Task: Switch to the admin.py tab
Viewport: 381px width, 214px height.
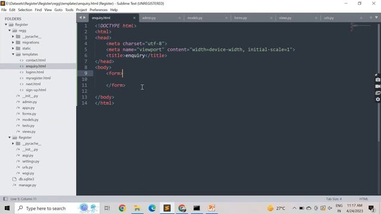Action: point(149,18)
